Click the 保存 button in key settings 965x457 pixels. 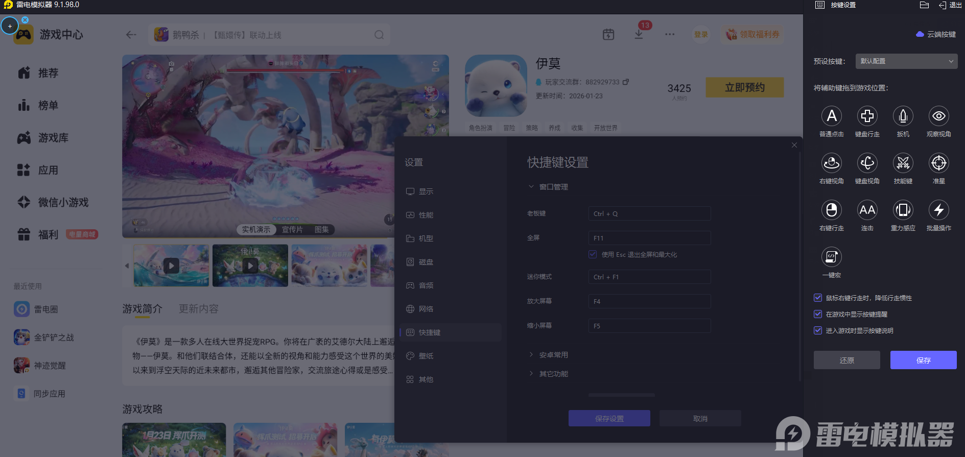pyautogui.click(x=923, y=360)
